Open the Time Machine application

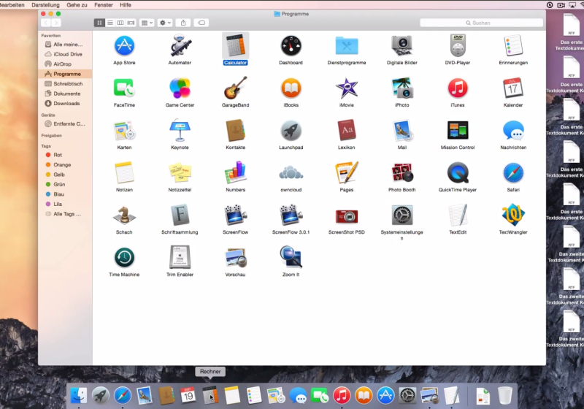coord(124,257)
